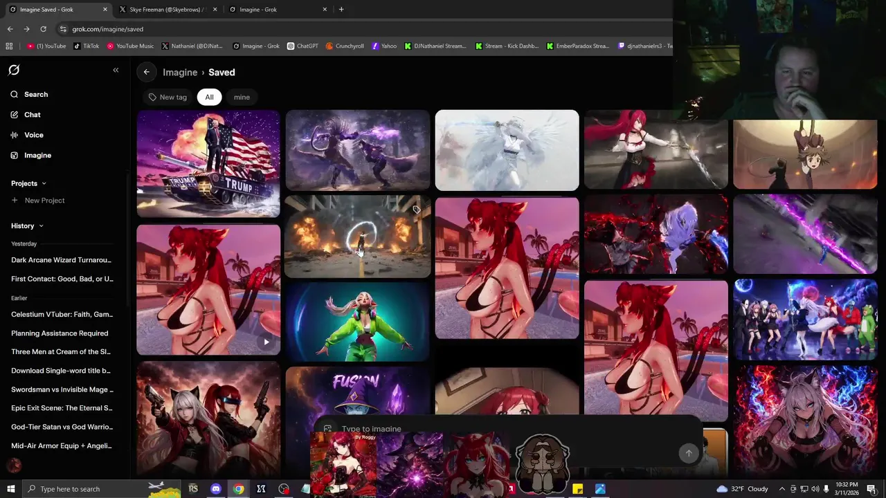Collapse the sidebar with the double-chevron icon

(116, 70)
